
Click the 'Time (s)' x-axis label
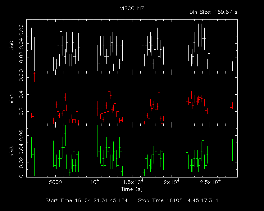click(x=132, y=189)
